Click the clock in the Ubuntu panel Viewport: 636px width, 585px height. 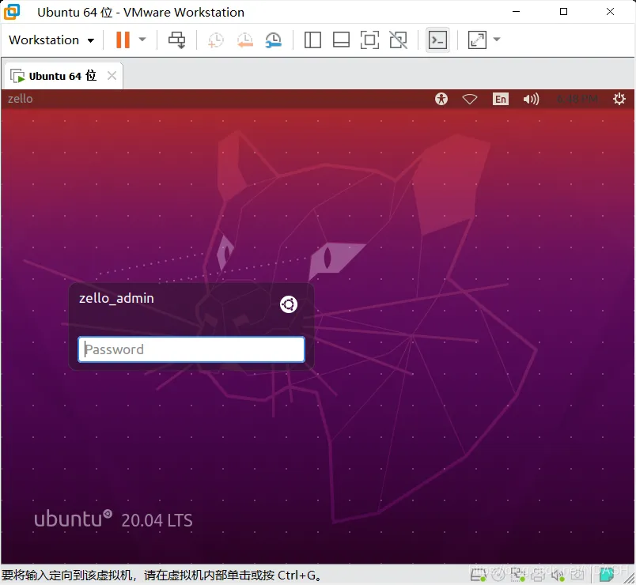577,99
